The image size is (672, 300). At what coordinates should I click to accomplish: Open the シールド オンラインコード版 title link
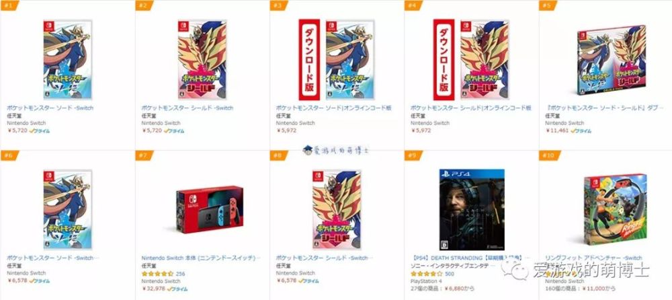coord(471,108)
